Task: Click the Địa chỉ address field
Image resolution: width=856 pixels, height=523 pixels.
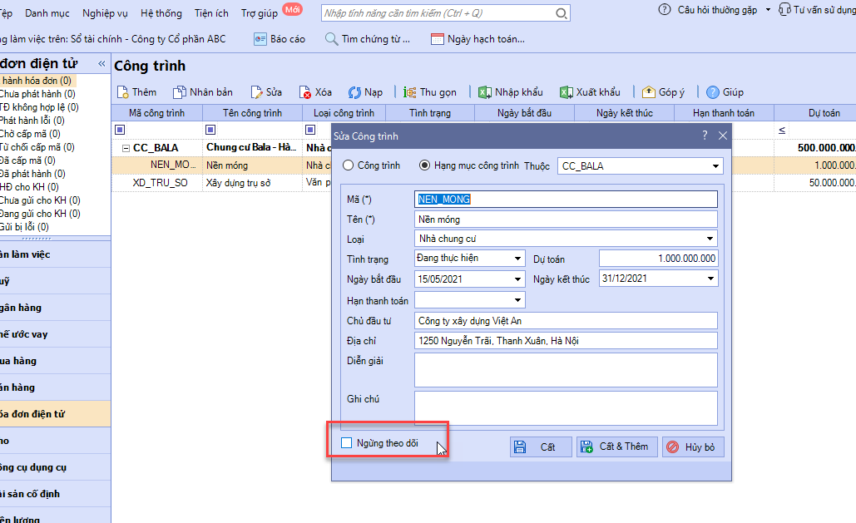Action: 567,341
